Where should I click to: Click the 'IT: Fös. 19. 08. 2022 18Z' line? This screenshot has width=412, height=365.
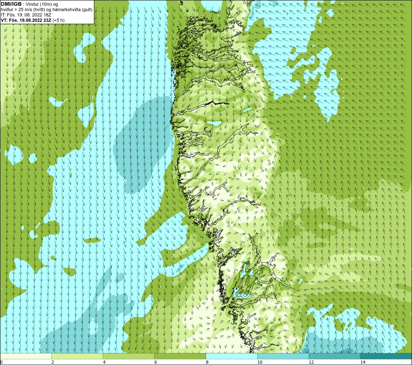[26, 15]
